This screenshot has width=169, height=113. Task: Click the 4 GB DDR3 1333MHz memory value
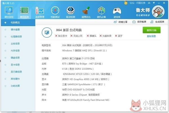[x=78, y=69]
